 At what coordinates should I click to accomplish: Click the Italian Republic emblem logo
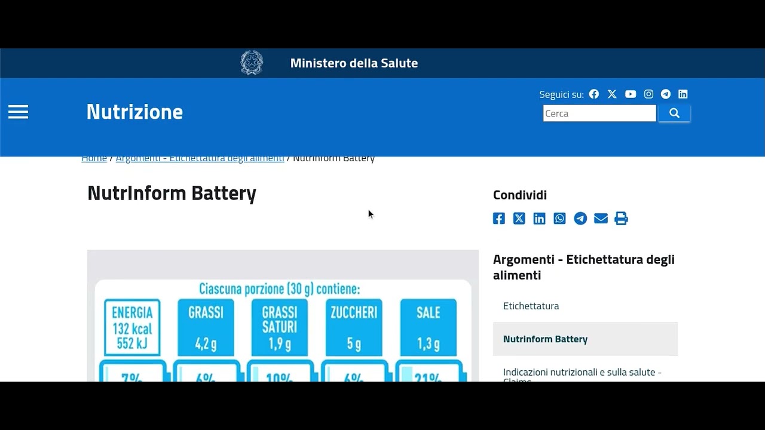point(252,63)
